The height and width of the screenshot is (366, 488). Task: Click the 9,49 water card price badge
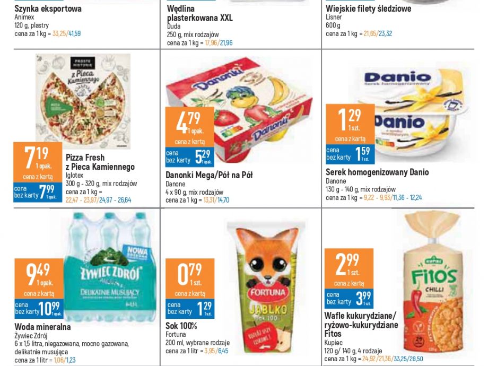point(39,278)
